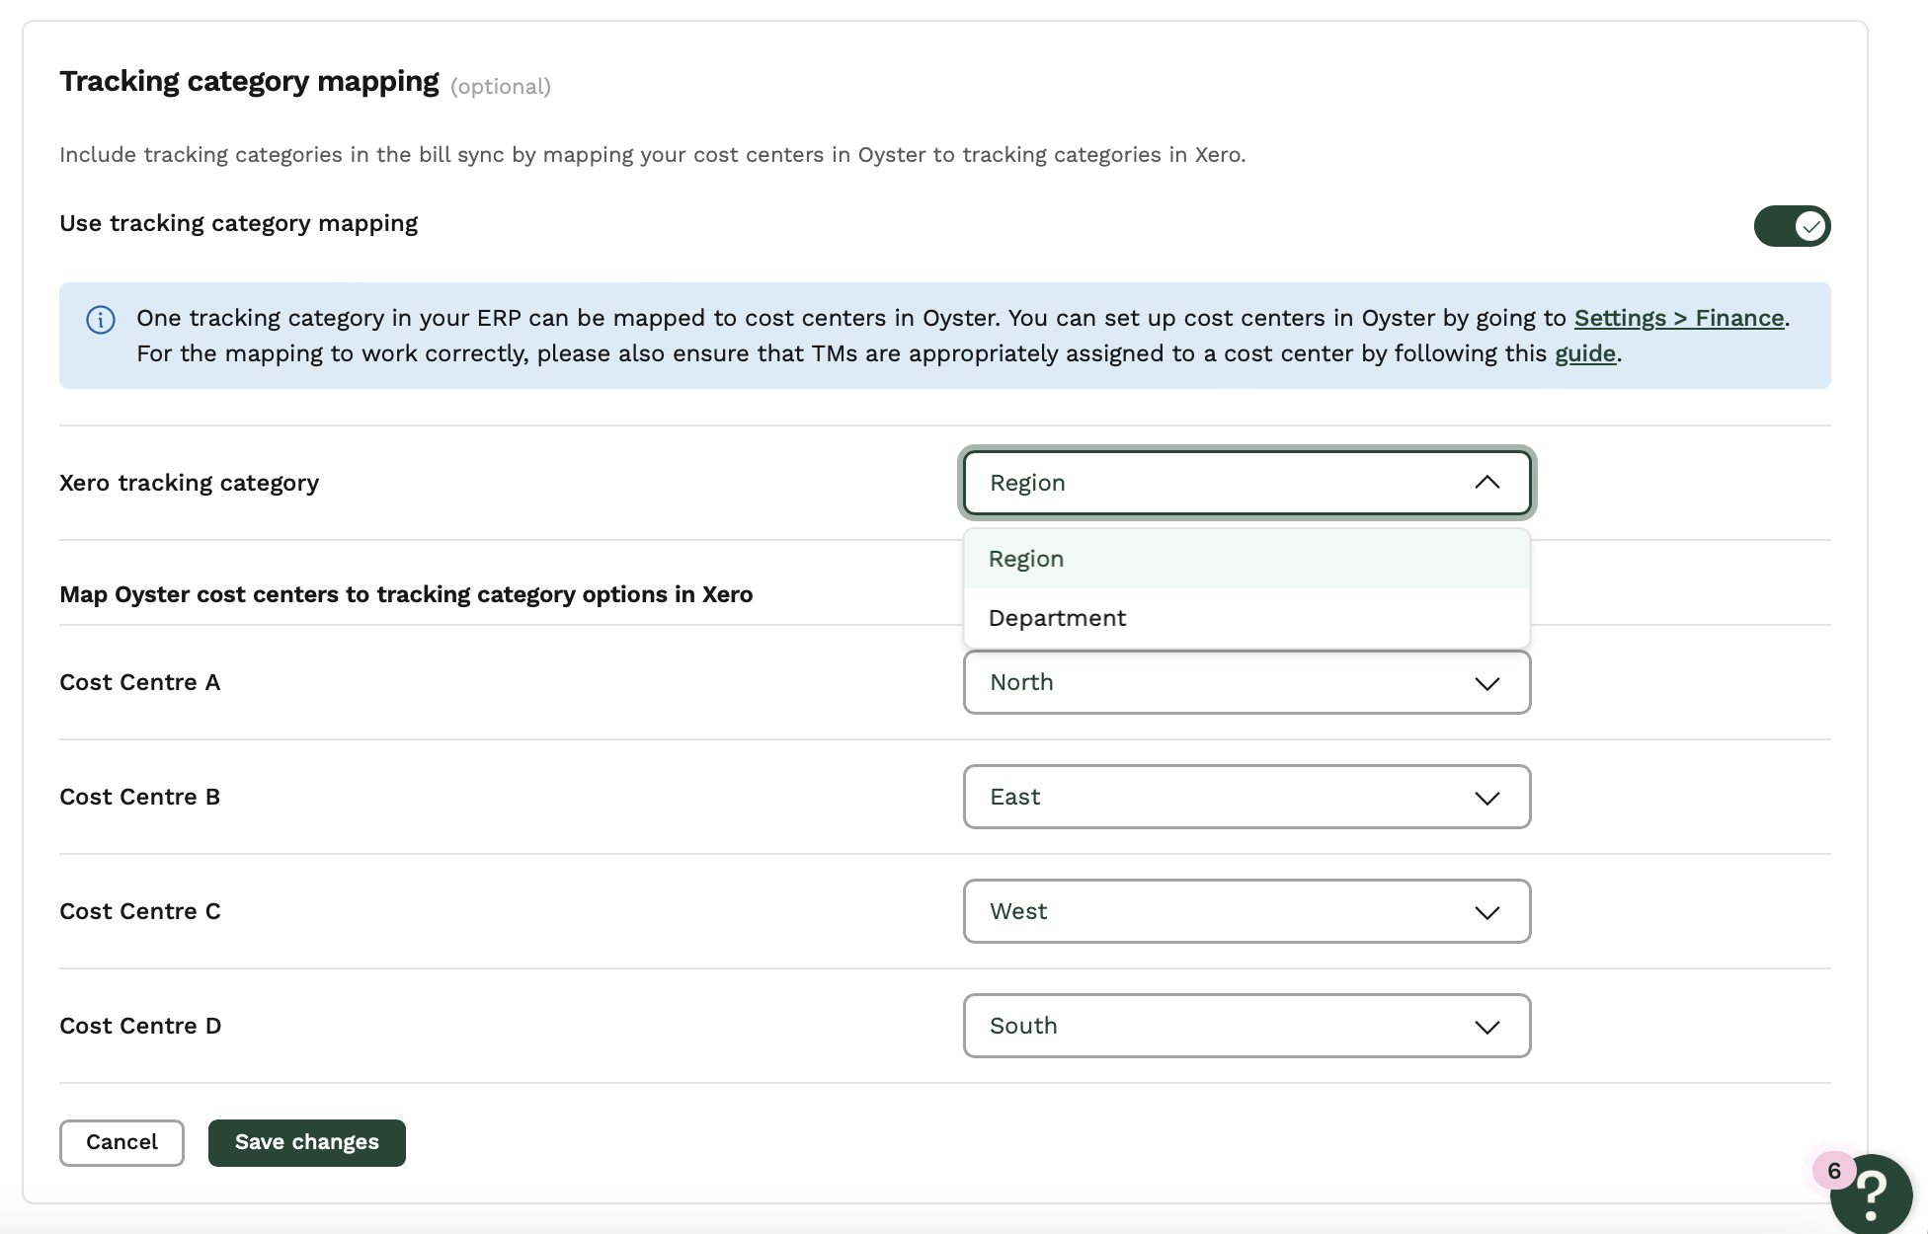Click the Cancel button
The width and height of the screenshot is (1928, 1234).
coord(121,1142)
